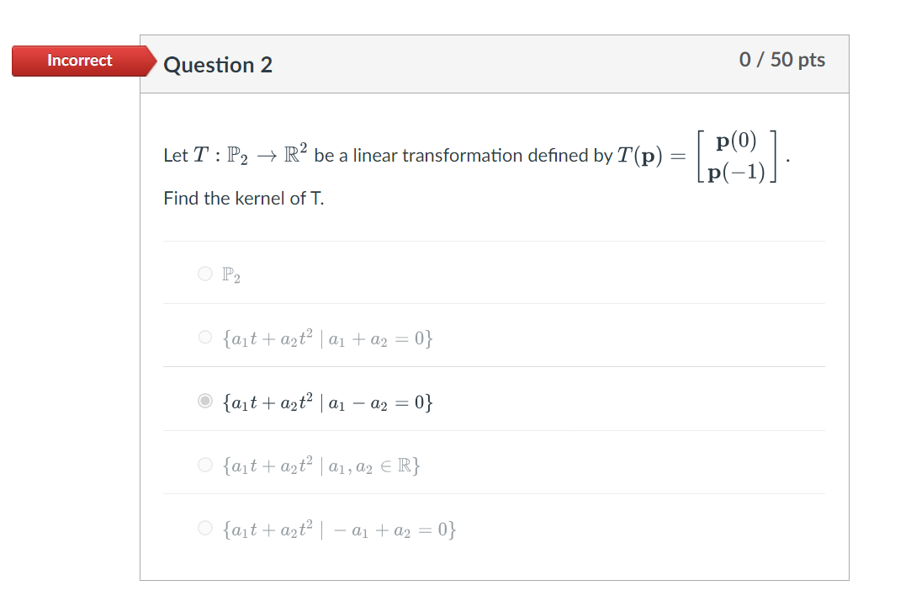Pick the answer with a₁, a₂ ∈ ℝ
Screen dimensions: 911x607
[204, 466]
